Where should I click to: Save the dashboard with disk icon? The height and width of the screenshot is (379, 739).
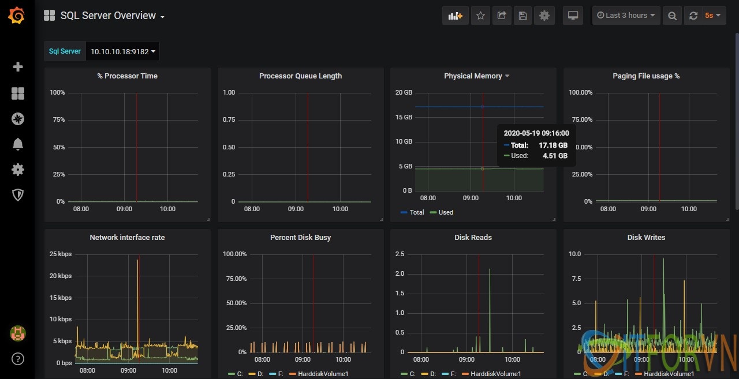tap(523, 16)
